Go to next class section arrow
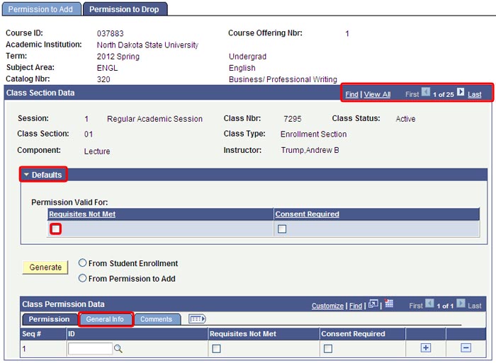The width and height of the screenshot is (496, 363). pos(461,93)
